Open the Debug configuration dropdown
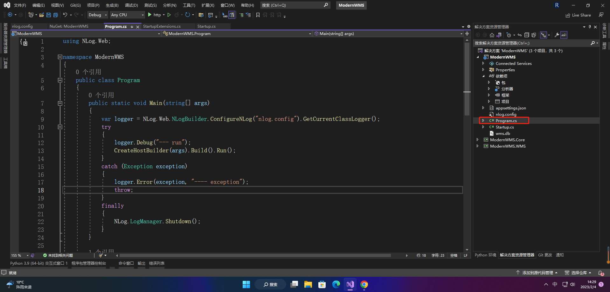This screenshot has width=610, height=292. click(98, 15)
